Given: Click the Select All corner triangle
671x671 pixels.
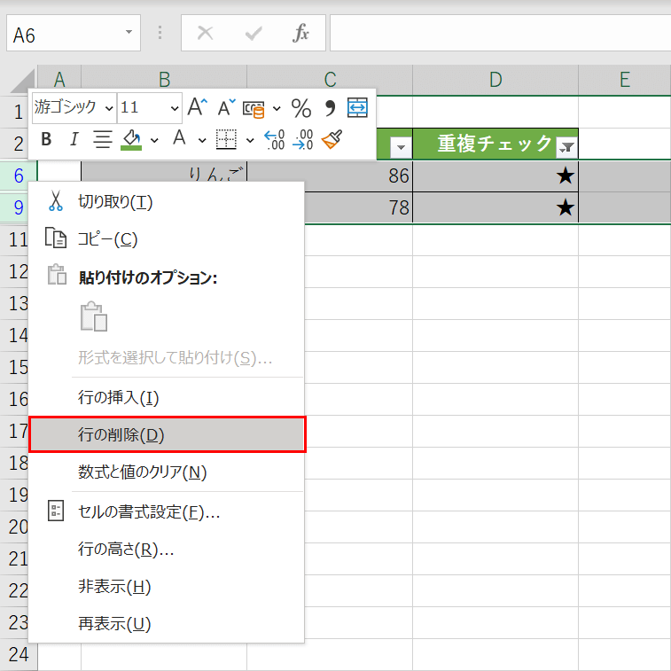Looking at the screenshot, I should 22,81.
